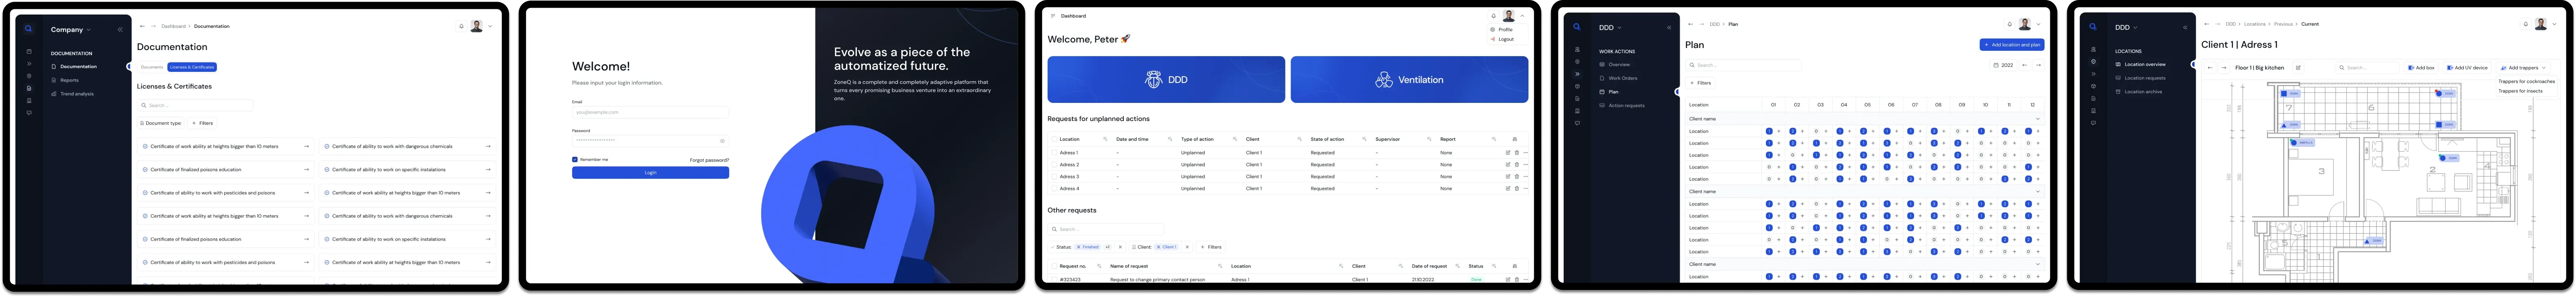2576x297 pixels.
Task: Click user avatar on the Documentation screen
Action: [477, 26]
